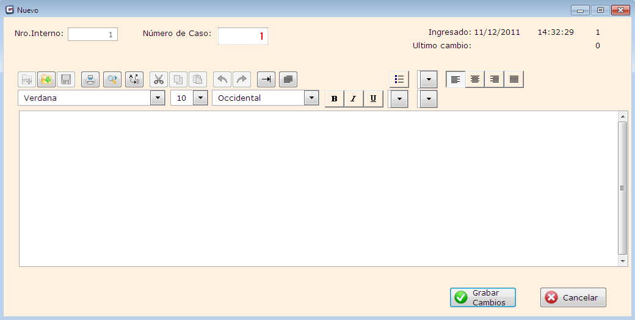Print the document using the printer icon
Screen dimensions: 635x320
pyautogui.click(x=90, y=79)
